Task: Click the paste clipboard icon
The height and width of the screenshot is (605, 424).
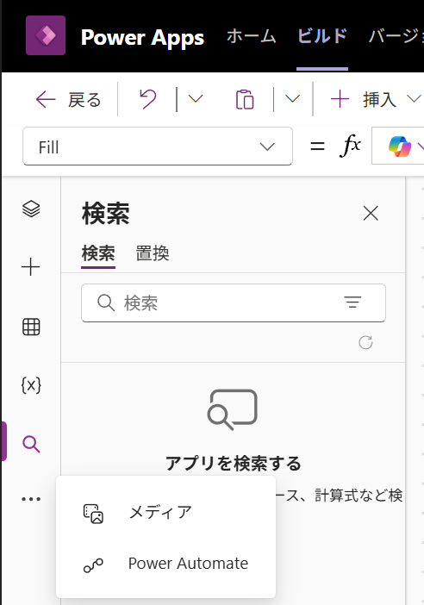Action: [x=245, y=100]
